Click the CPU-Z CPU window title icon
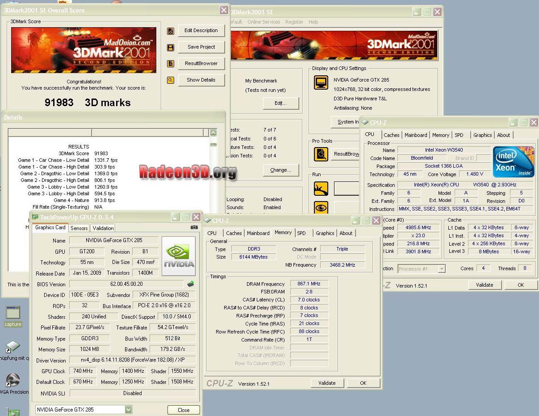 [365, 122]
